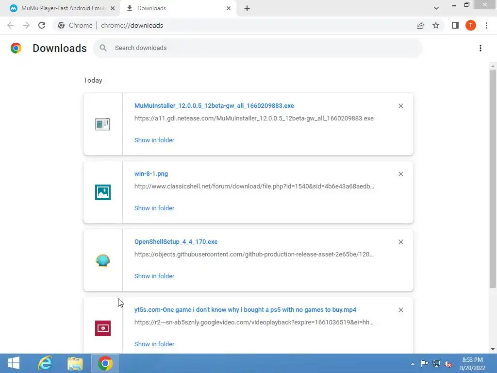The height and width of the screenshot is (373, 497).
Task: Click MuMuInstaller file type icon
Action: (x=103, y=124)
